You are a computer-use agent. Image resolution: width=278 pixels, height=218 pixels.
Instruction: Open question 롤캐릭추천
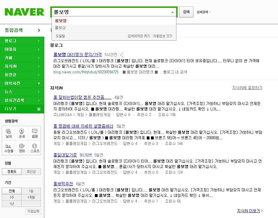pyautogui.click(x=63, y=184)
